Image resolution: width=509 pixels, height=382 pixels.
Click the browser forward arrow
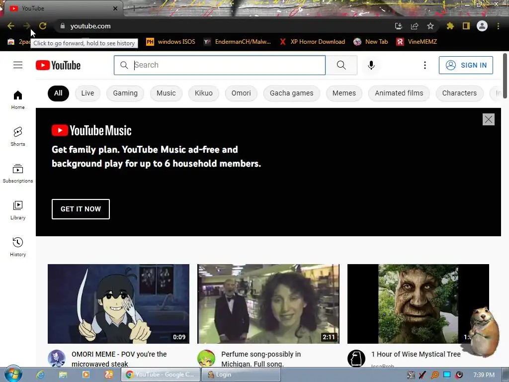27,26
